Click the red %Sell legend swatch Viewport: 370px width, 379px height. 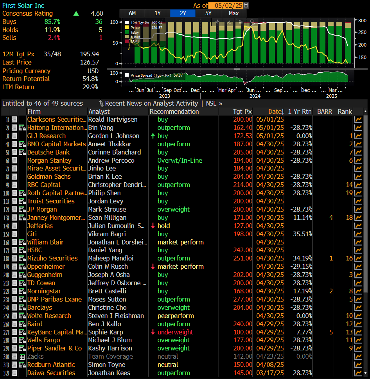127,41
